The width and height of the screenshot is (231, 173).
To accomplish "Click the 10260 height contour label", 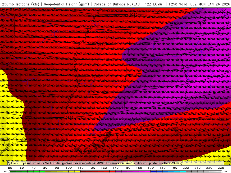I will point(133,15).
